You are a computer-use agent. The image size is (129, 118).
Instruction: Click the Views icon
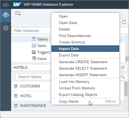click(x=34, y=59)
